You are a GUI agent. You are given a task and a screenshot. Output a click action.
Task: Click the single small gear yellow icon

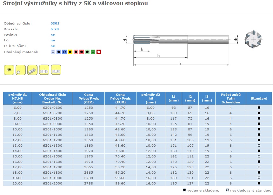click(x=21, y=70)
